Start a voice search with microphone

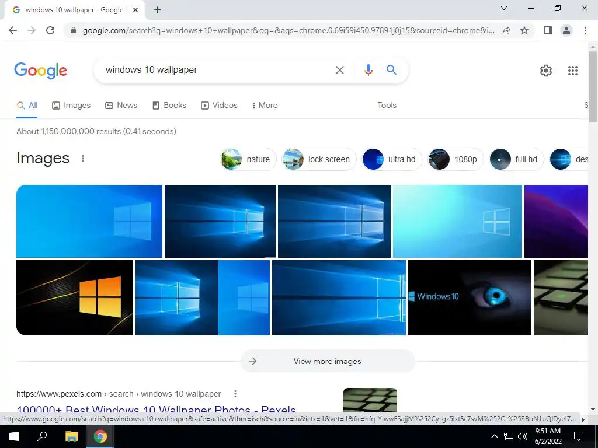click(368, 70)
